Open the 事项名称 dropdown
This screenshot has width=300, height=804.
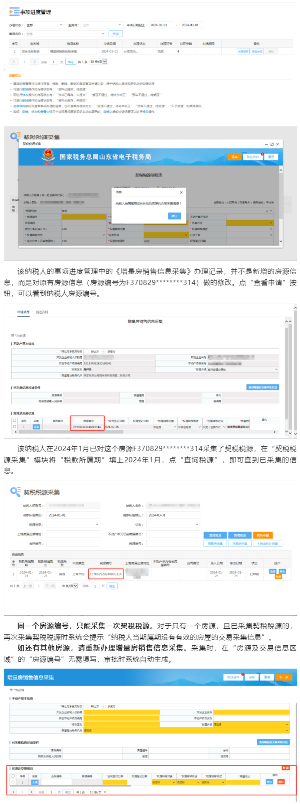click(65, 34)
